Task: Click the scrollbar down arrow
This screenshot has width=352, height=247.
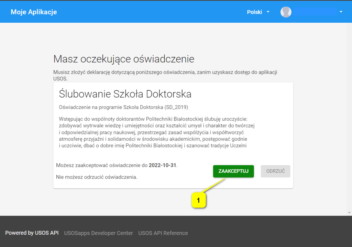Action: pos(349,212)
